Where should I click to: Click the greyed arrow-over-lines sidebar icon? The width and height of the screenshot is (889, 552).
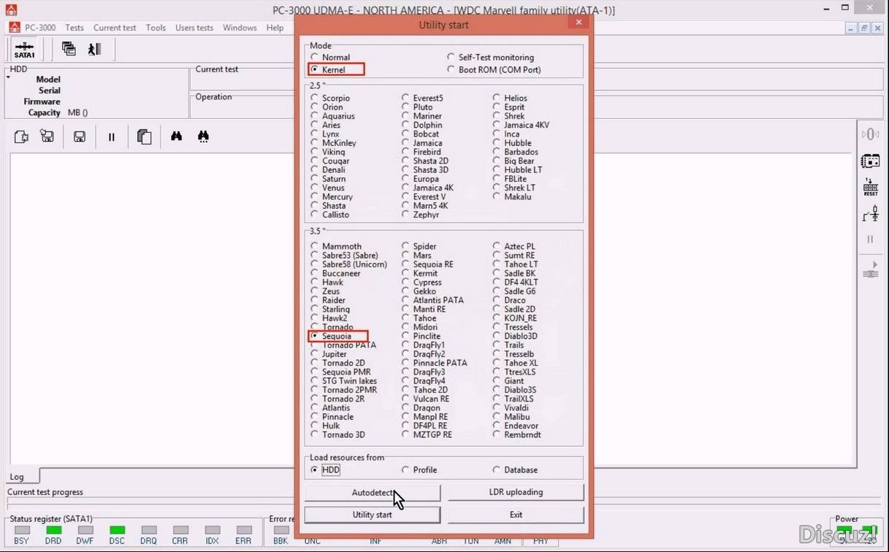click(x=870, y=269)
